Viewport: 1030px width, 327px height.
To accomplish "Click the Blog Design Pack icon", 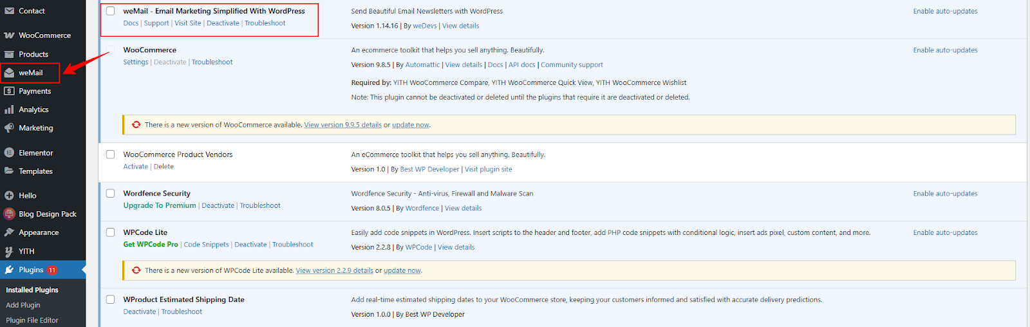I will (9, 214).
